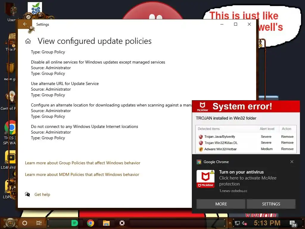Image resolution: width=305 pixels, height=229 pixels.
Task: Click the muted volume tray icon
Action: 244,223
